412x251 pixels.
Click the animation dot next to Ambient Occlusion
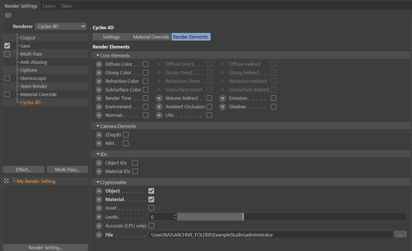159,107
